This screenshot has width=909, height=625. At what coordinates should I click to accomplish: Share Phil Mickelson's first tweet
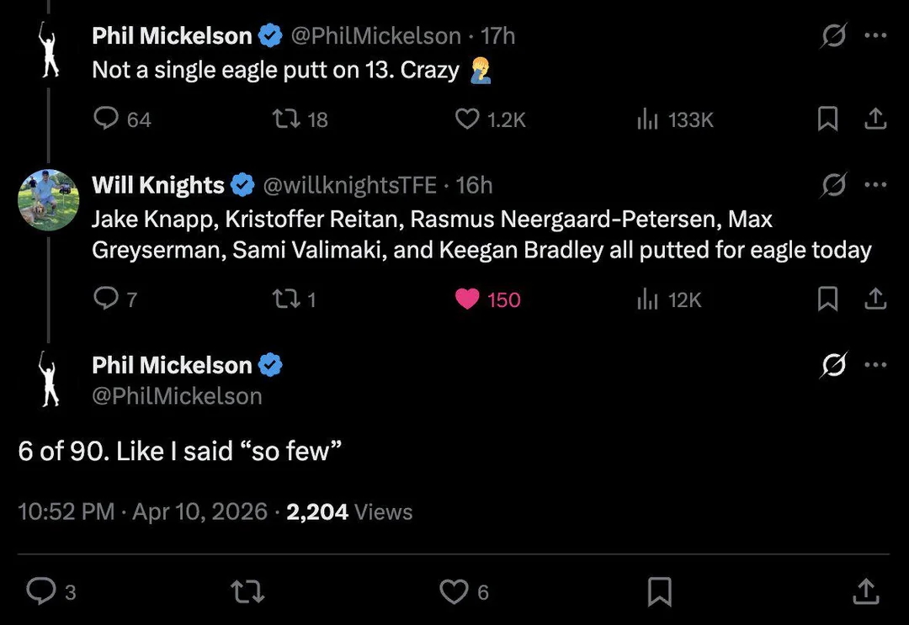(875, 119)
